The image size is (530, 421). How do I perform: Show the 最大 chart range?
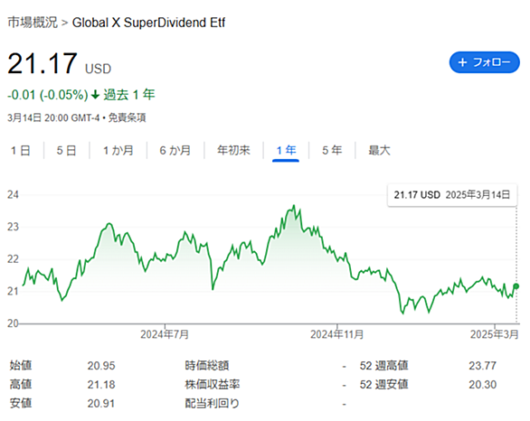[379, 150]
